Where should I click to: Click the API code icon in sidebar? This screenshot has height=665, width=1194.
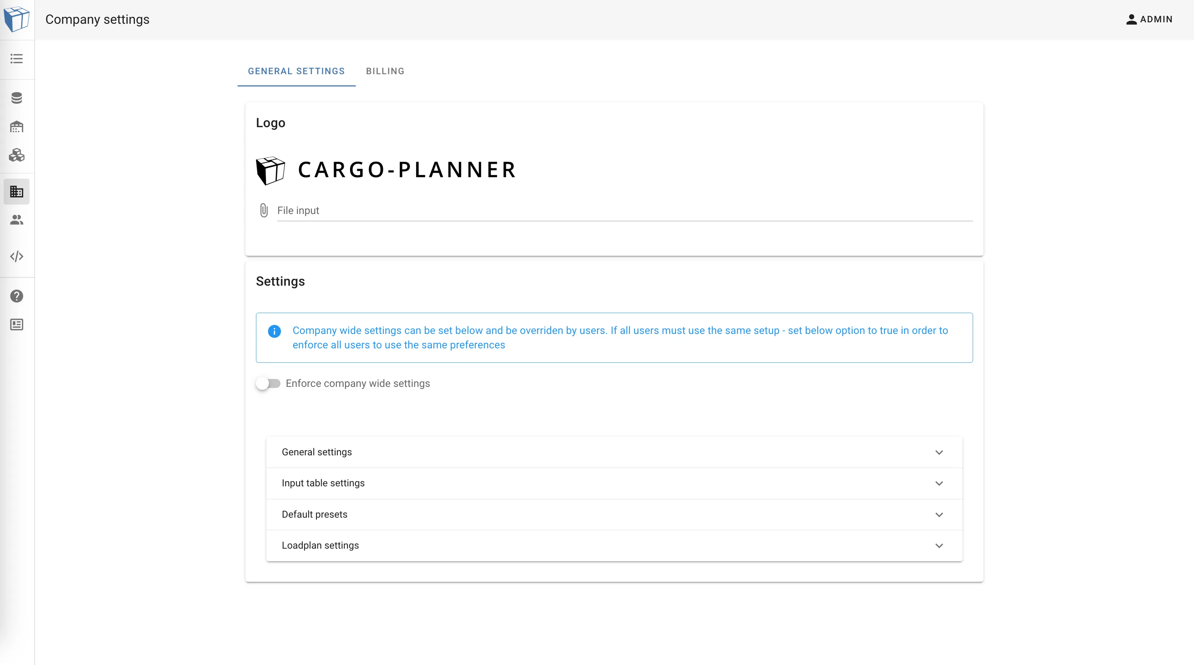coord(17,256)
